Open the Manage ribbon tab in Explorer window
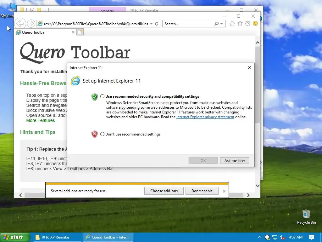 coord(107,9)
